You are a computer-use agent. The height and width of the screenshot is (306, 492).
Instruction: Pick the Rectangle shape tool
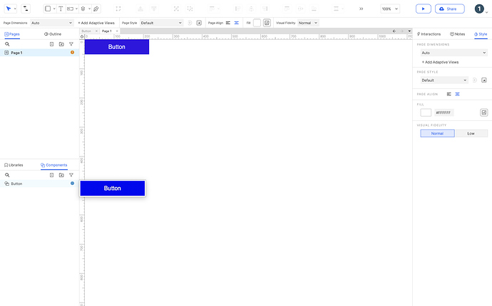point(48,9)
